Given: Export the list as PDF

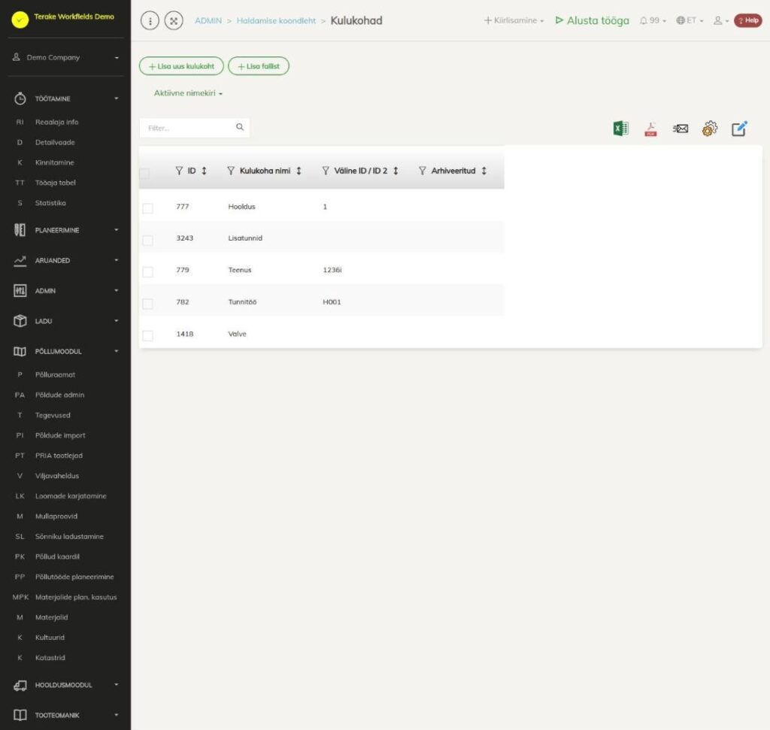Looking at the screenshot, I should pos(650,129).
